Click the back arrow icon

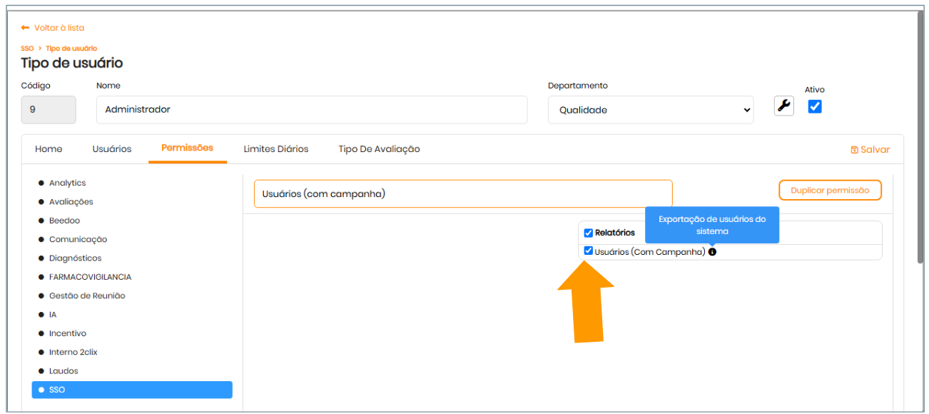25,28
